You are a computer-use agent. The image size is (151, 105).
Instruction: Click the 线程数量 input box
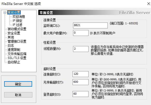[81, 49]
